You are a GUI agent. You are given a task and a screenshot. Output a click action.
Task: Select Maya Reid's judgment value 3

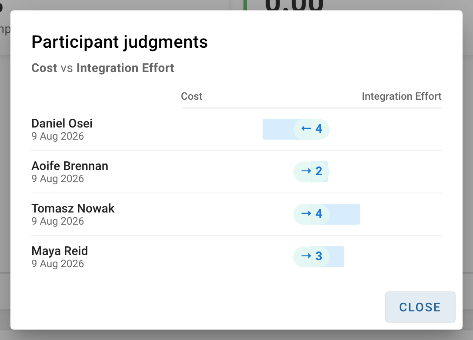pyautogui.click(x=319, y=256)
